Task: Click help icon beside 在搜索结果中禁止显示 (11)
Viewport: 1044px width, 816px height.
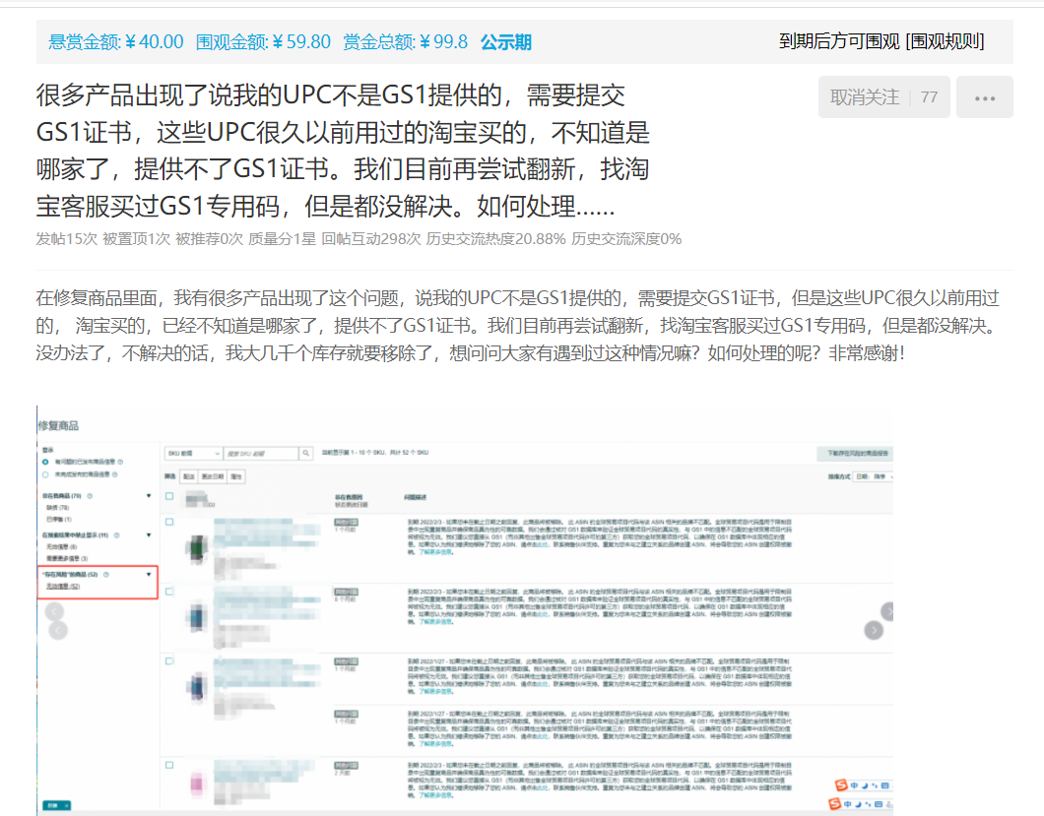Action: point(116,535)
